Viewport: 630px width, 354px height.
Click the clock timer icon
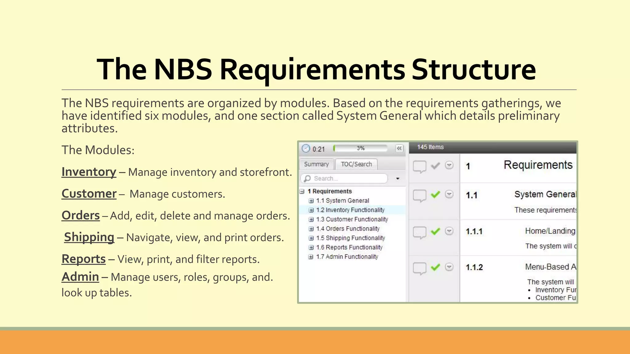[x=306, y=149]
